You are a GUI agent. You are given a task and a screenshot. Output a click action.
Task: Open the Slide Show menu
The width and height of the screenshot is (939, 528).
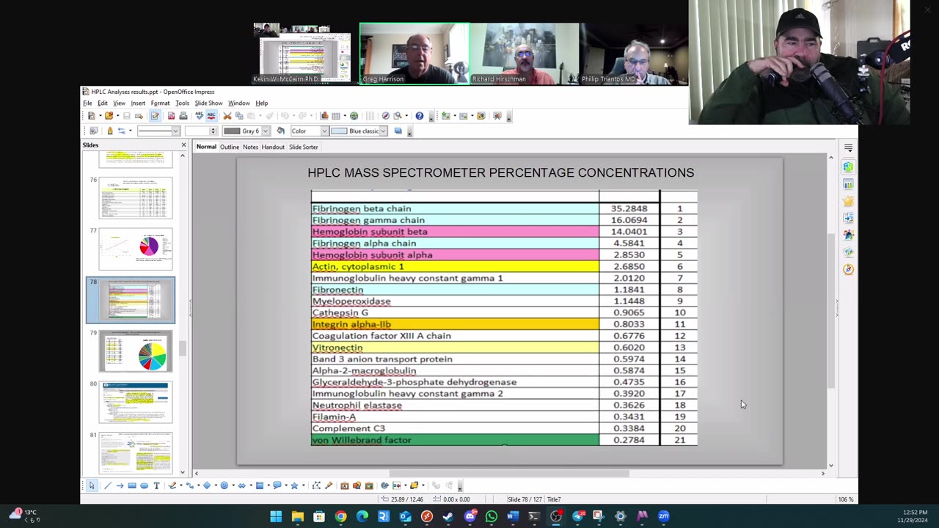pyautogui.click(x=208, y=103)
